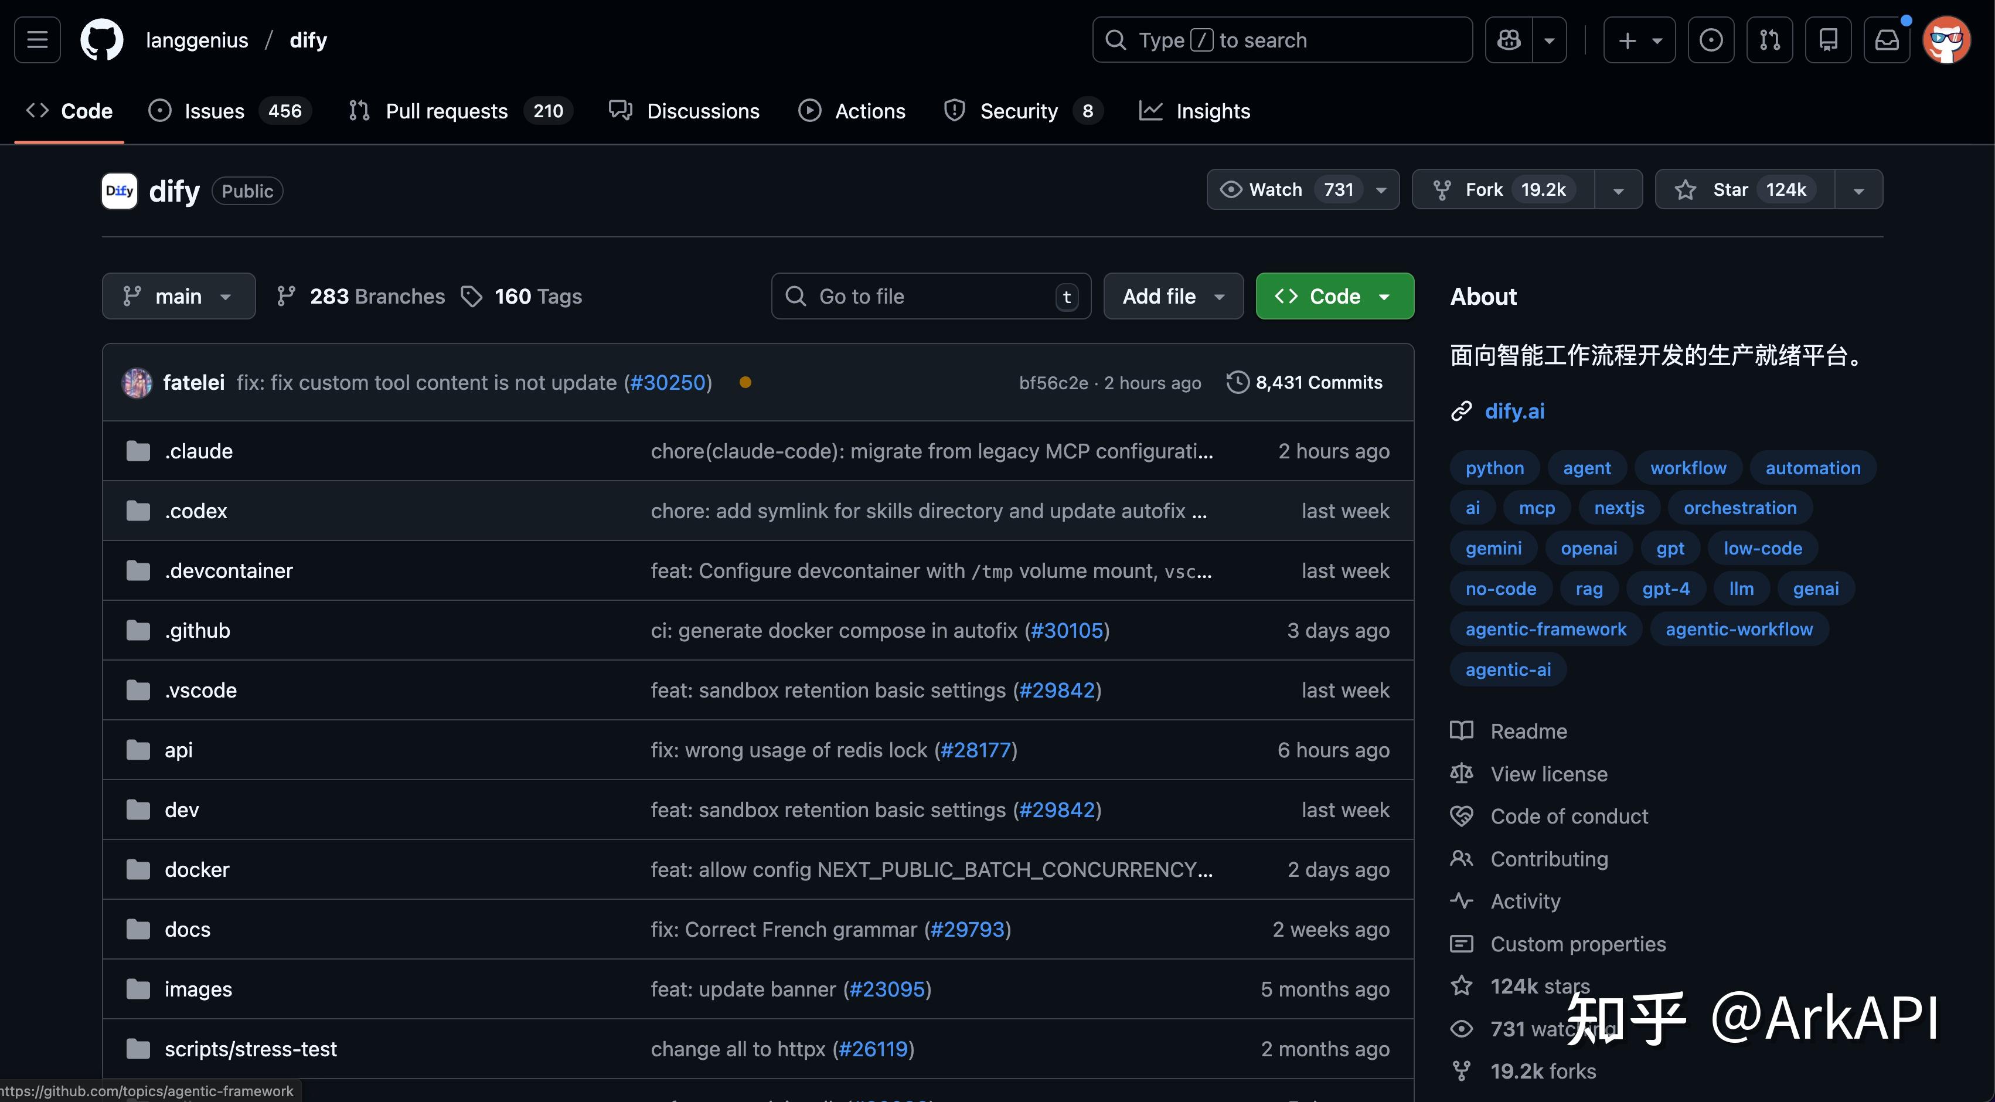Open the scripts/stress-test folder

(250, 1049)
